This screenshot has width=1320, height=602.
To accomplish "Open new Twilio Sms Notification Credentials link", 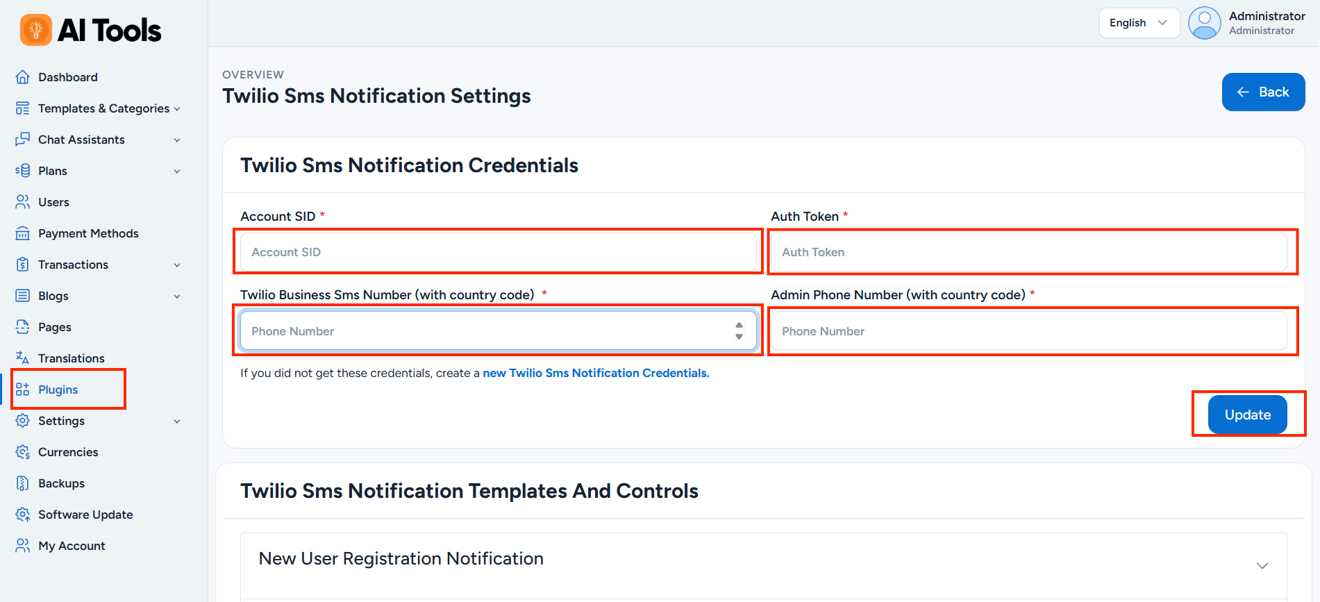I will [x=596, y=373].
